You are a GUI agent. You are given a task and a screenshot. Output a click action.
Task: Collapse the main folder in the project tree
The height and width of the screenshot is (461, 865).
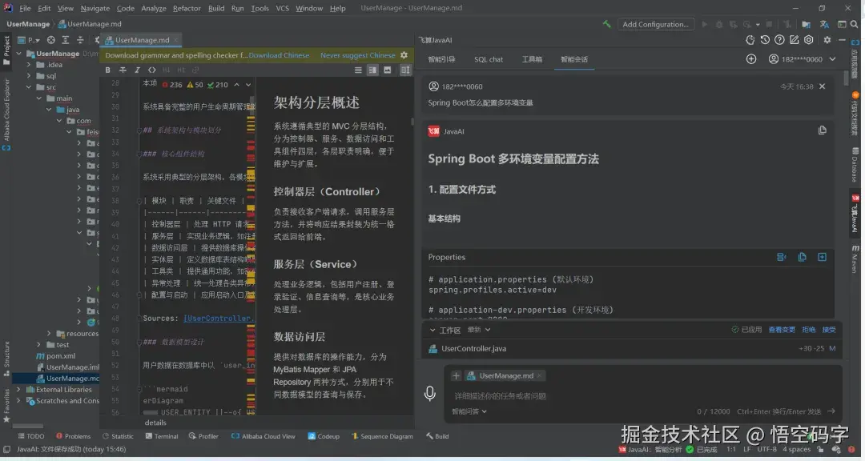[38, 98]
